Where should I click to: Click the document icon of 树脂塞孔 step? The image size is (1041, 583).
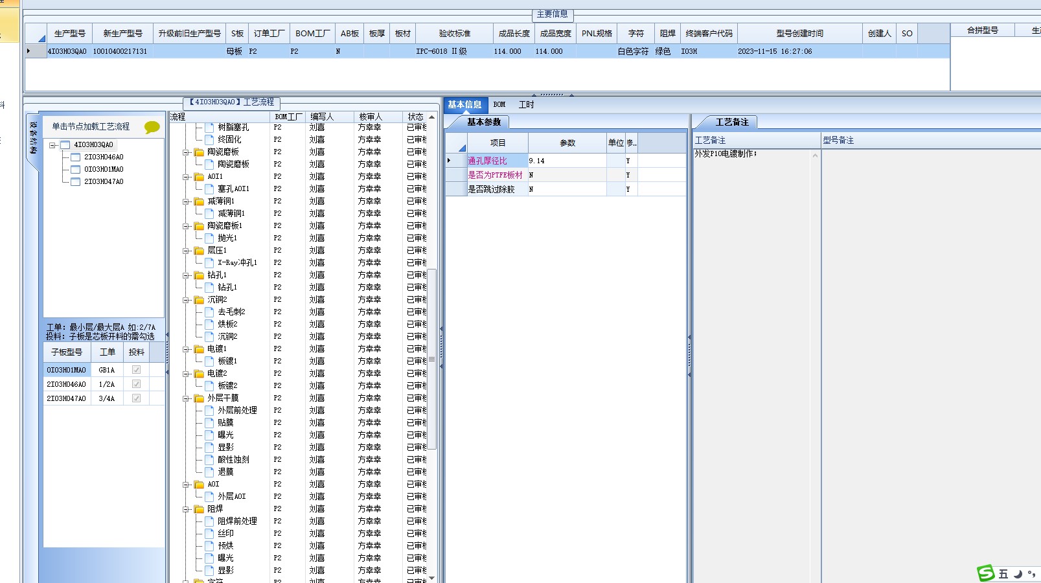click(x=210, y=128)
